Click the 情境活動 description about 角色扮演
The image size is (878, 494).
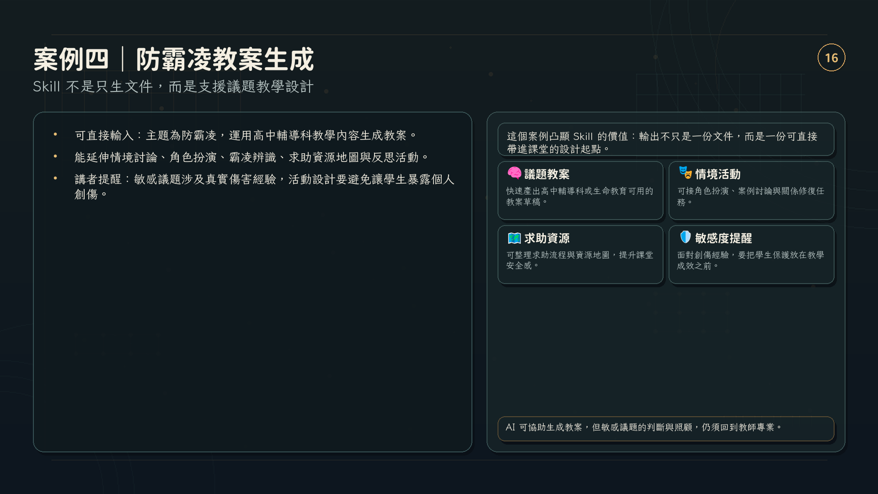click(x=750, y=196)
